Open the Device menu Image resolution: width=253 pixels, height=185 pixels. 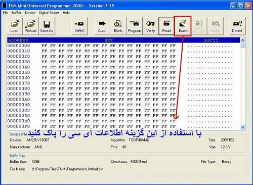30,13
